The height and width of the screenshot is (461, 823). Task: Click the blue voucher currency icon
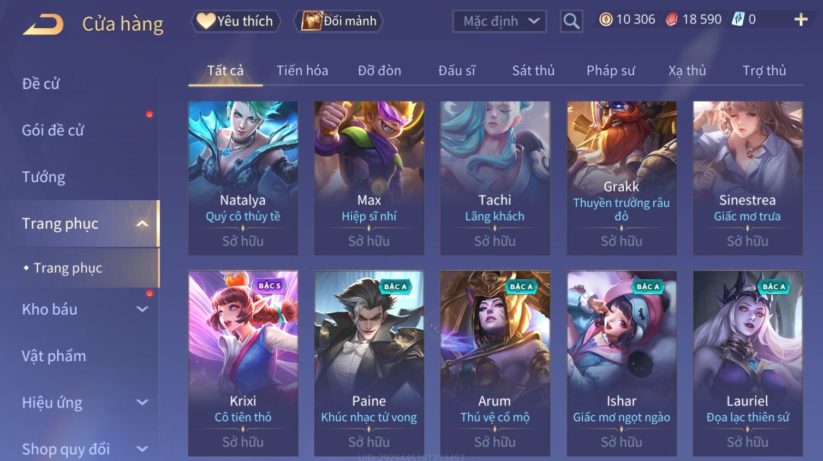(738, 20)
